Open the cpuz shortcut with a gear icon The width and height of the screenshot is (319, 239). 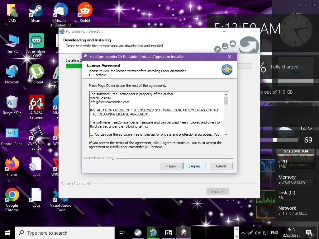pos(36,167)
